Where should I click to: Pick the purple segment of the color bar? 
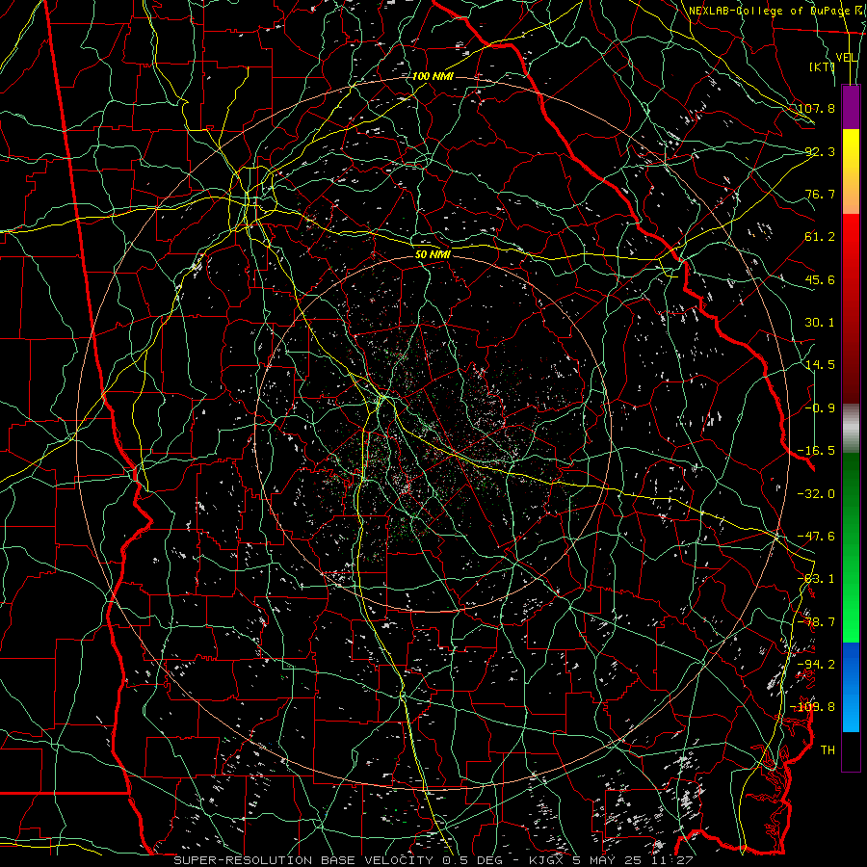tap(851, 107)
